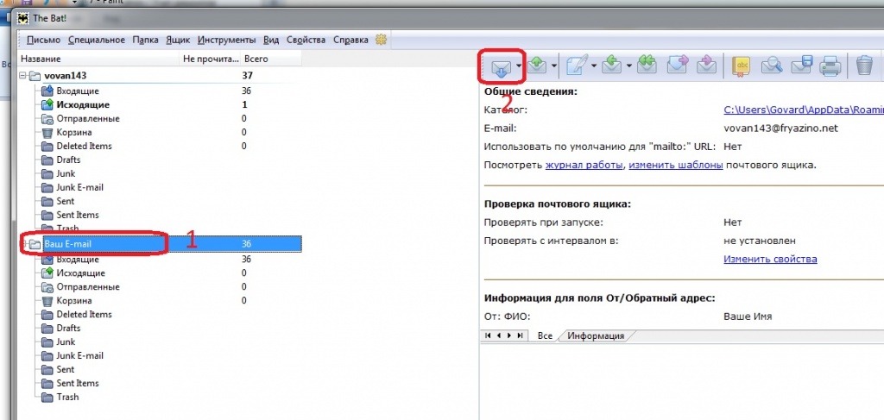
Task: Open the address book icon
Action: tap(742, 66)
